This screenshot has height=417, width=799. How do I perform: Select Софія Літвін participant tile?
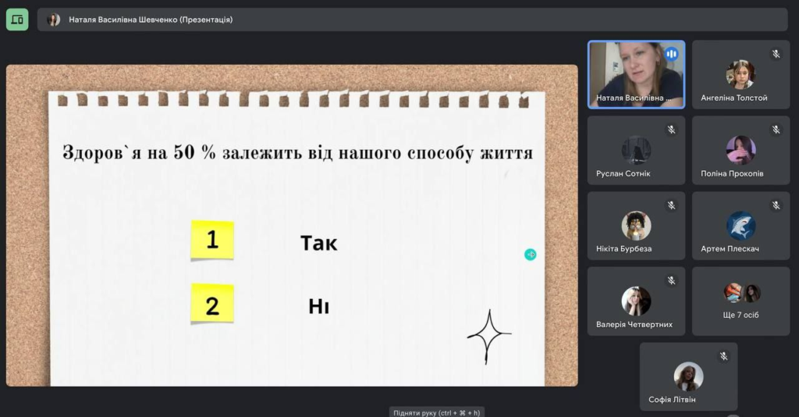click(x=689, y=376)
